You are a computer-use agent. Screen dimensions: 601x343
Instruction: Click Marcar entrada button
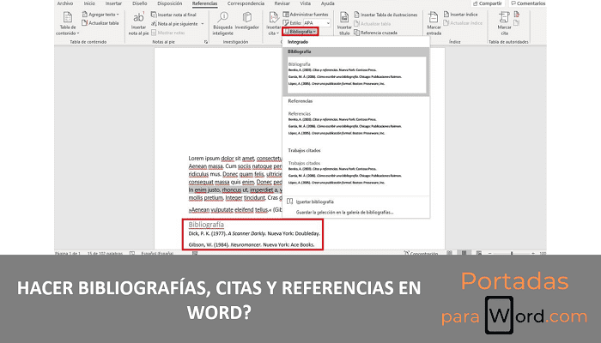click(x=434, y=23)
